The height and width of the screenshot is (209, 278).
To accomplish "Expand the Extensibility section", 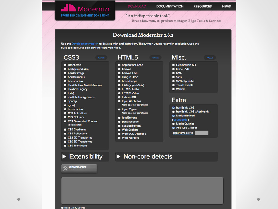I will coord(85,156).
